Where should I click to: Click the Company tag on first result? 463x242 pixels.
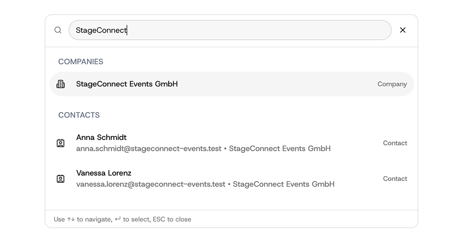392,84
